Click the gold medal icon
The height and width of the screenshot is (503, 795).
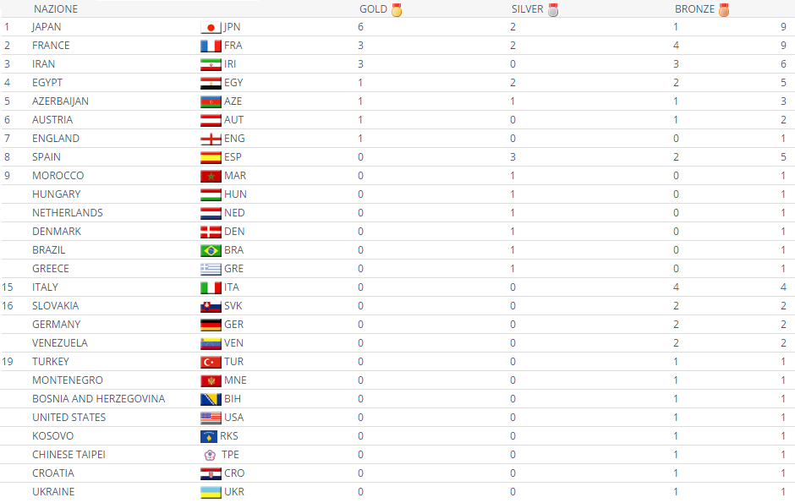coord(397,10)
